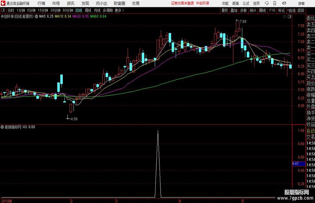Click the 4.59 low price marker

click(x=74, y=119)
